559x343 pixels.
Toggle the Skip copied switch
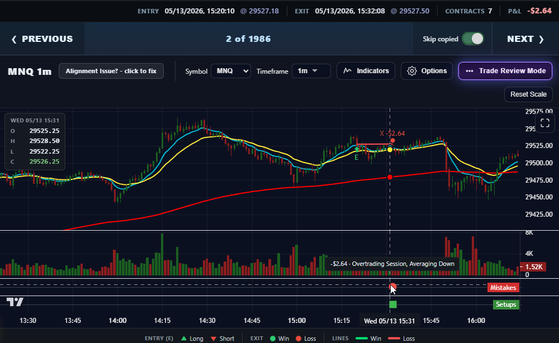click(x=473, y=39)
